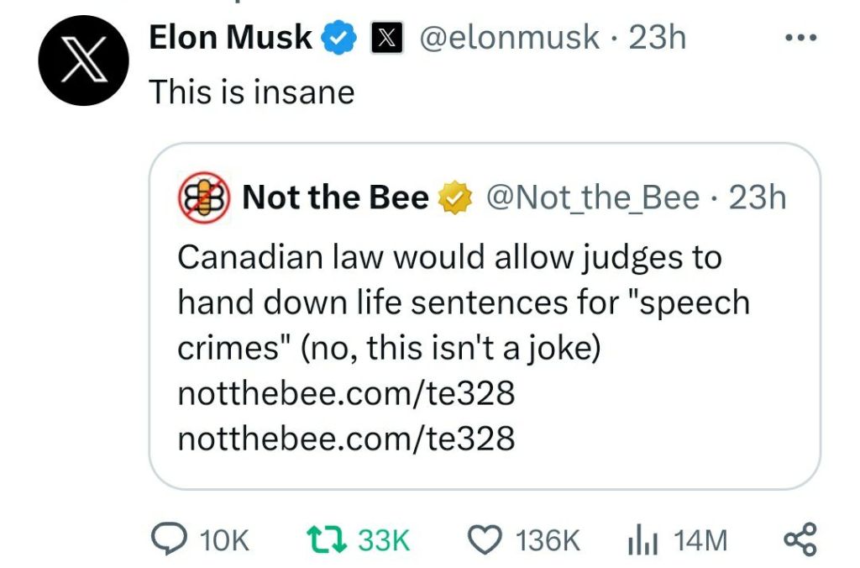This screenshot has width=860, height=568.
Task: Click the share icon
Action: (x=799, y=539)
